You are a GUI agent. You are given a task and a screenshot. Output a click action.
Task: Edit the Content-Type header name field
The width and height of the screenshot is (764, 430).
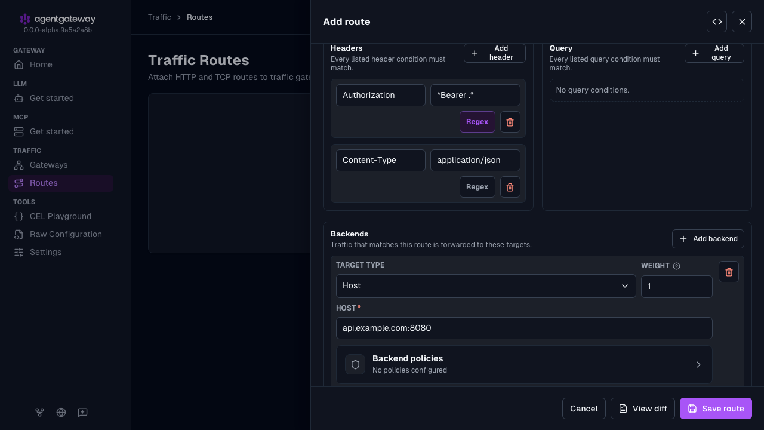tap(381, 160)
